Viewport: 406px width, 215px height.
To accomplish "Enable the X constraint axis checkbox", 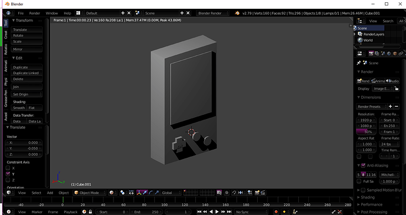I will click(x=8, y=168).
